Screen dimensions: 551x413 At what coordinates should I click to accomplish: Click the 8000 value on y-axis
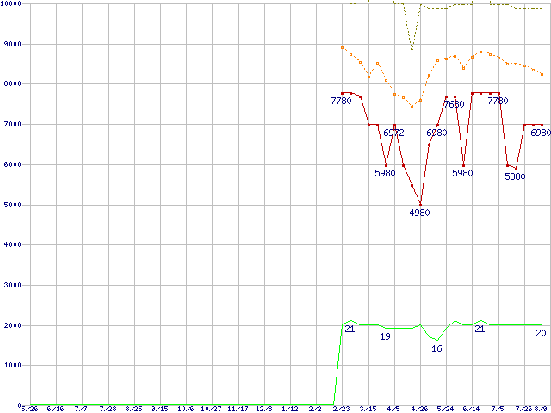(9, 84)
